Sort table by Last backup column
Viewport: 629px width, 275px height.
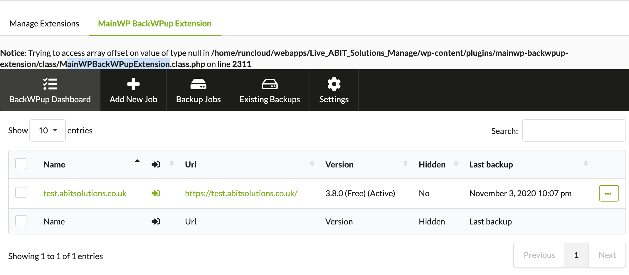pos(491,165)
